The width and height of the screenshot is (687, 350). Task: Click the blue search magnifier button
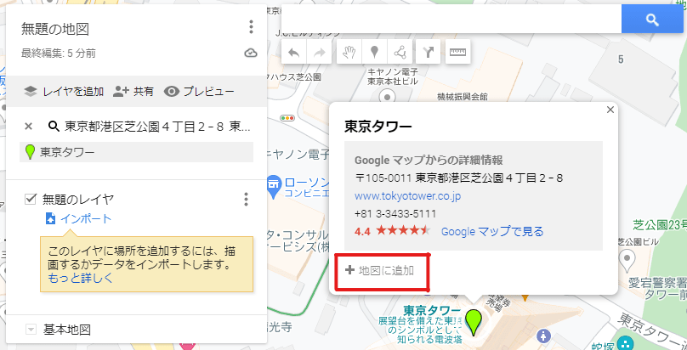click(652, 20)
